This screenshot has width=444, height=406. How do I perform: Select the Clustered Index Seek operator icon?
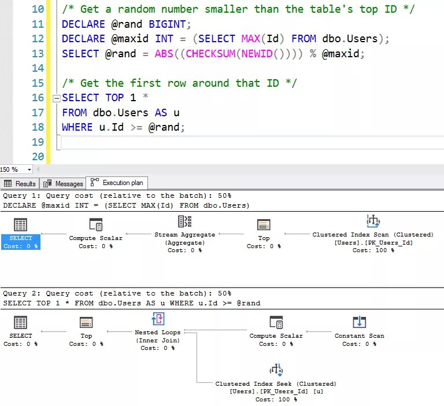pyautogui.click(x=276, y=370)
